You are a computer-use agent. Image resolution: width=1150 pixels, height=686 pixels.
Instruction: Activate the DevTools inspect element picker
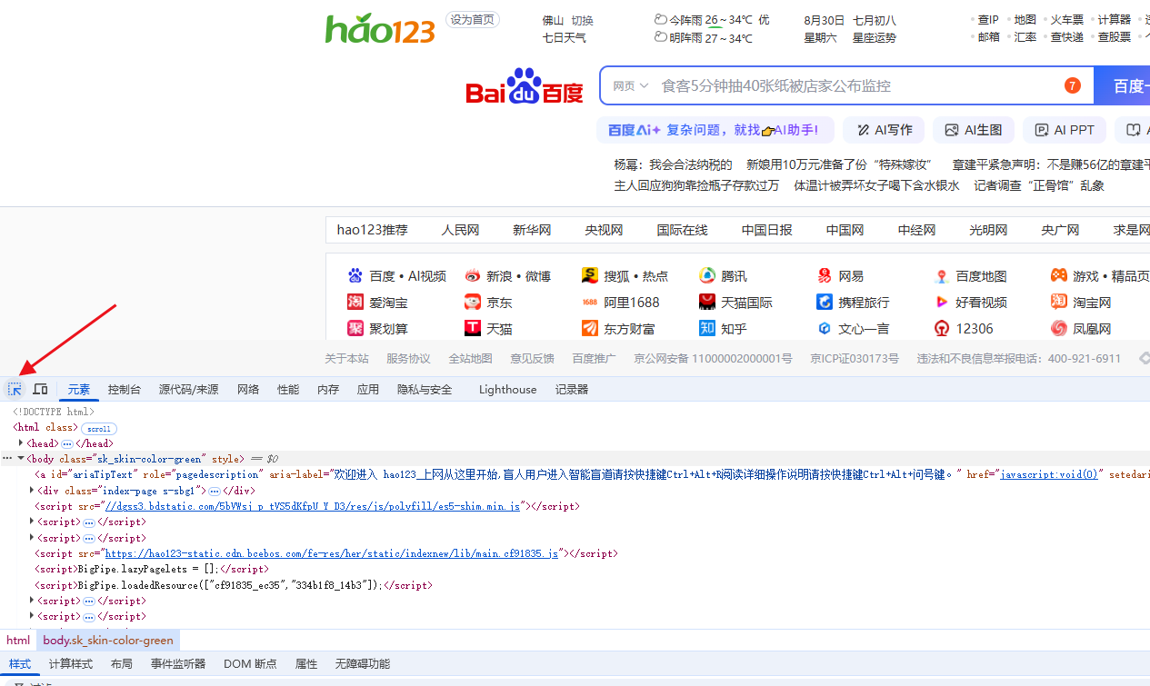[15, 389]
